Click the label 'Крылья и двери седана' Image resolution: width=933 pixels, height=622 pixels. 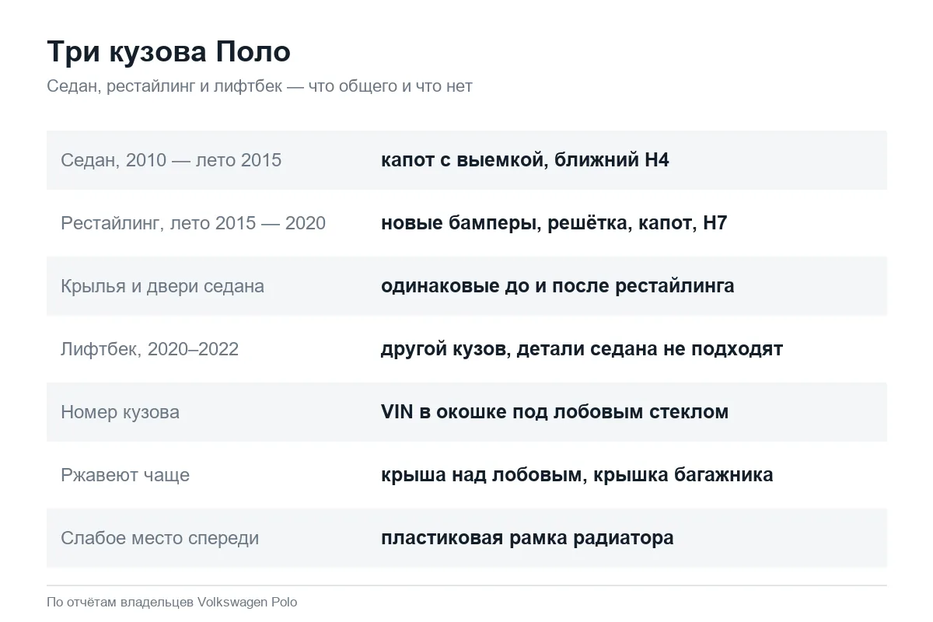(162, 286)
